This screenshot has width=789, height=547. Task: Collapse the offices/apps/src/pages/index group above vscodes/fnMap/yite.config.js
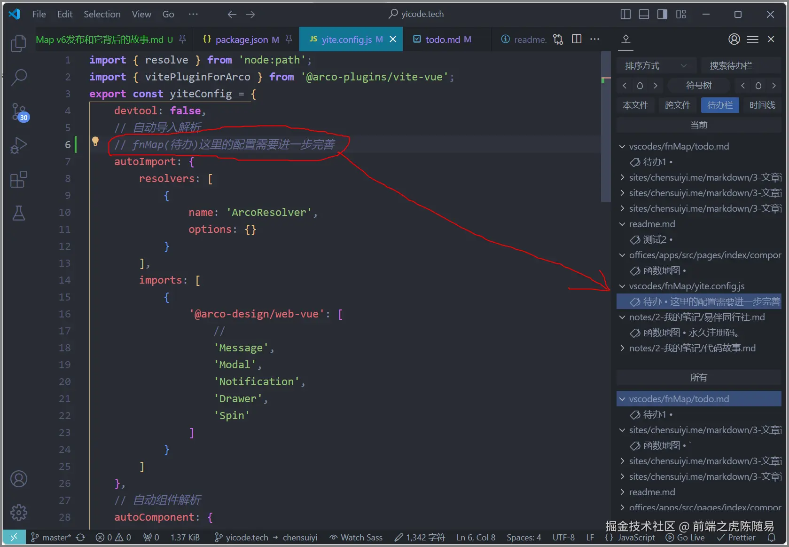pyautogui.click(x=622, y=255)
